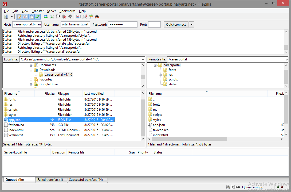Select version.txt in local file list
Screen dimensions: 291x192
16,135
